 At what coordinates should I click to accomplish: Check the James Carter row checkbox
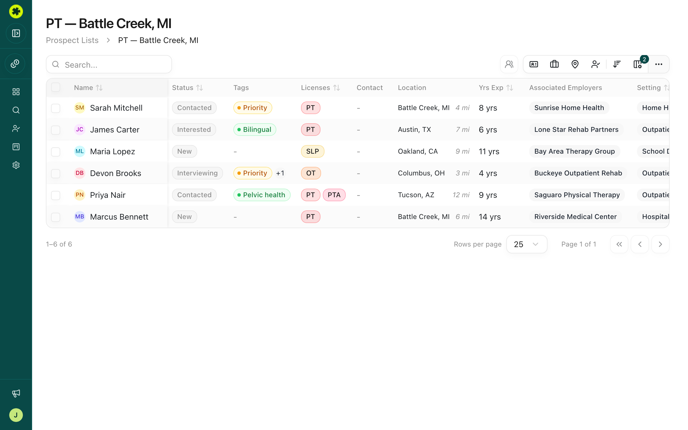point(56,130)
